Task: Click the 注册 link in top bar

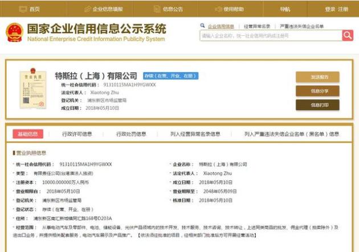Action: (343, 9)
